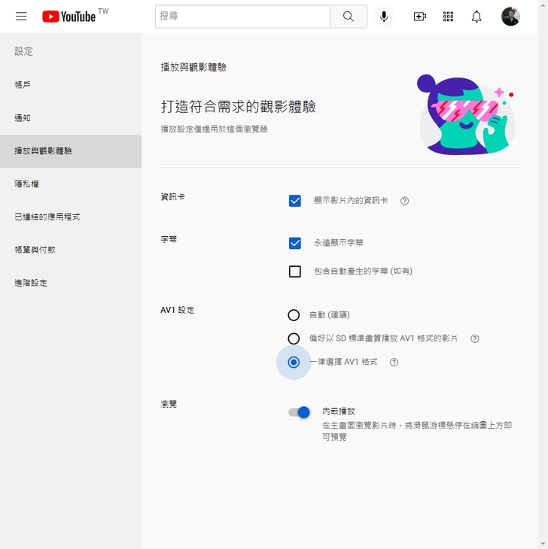Start voice search with microphone
This screenshot has width=548, height=549.
384,16
